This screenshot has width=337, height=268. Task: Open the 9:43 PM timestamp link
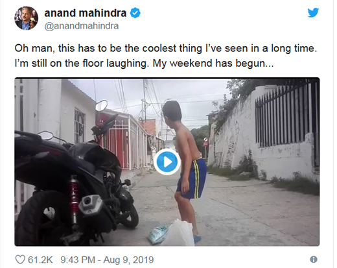click(x=78, y=260)
